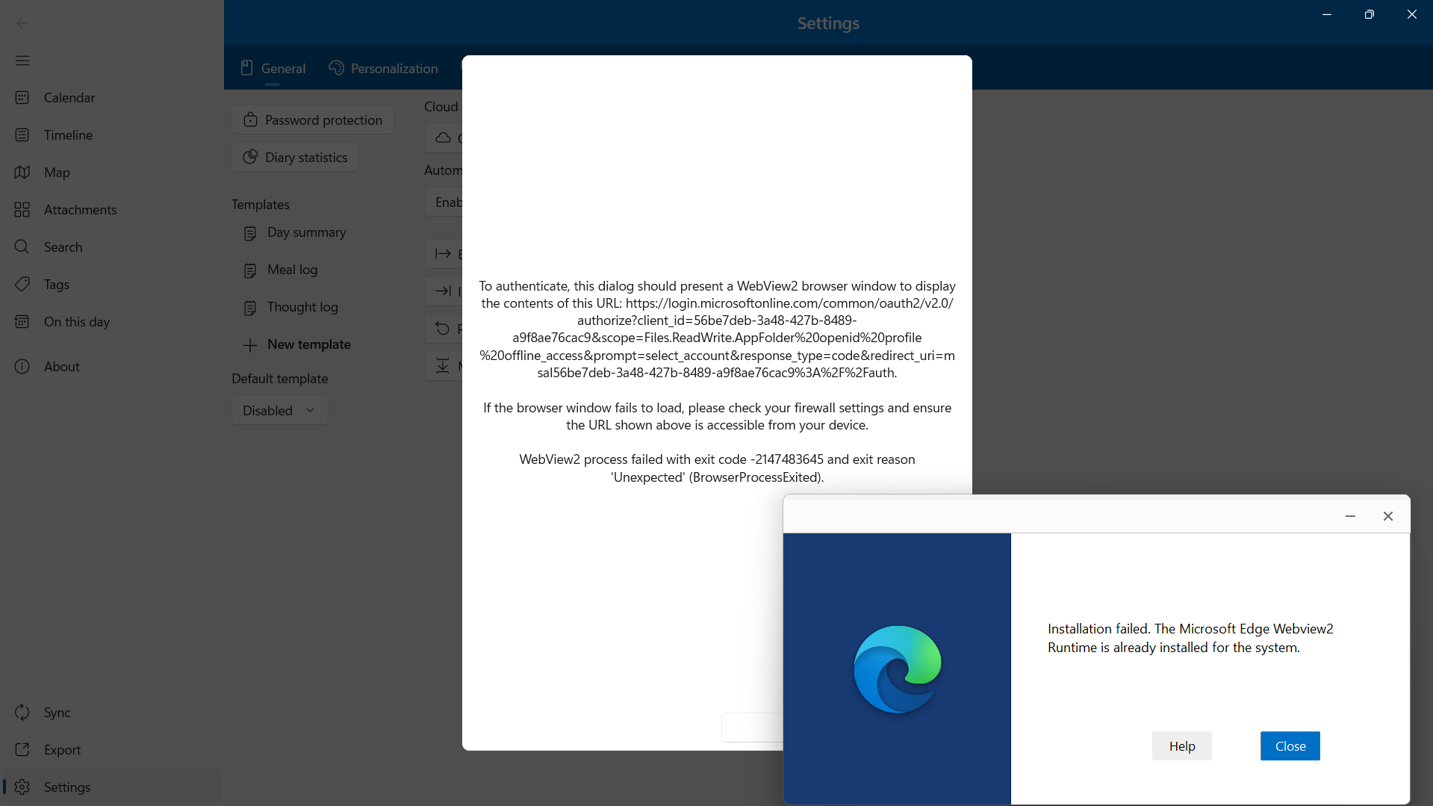Click the Templates section heading

(261, 205)
